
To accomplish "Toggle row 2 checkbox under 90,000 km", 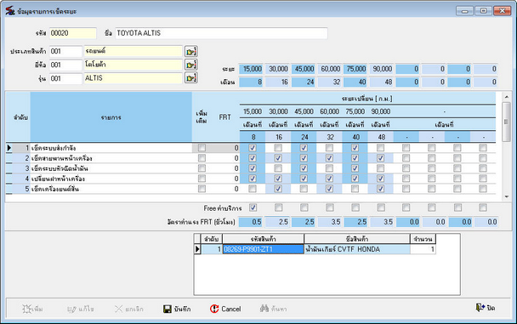I will click(x=380, y=158).
